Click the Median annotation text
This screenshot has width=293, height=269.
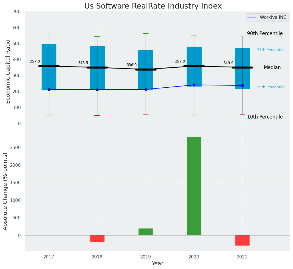pyautogui.click(x=272, y=68)
